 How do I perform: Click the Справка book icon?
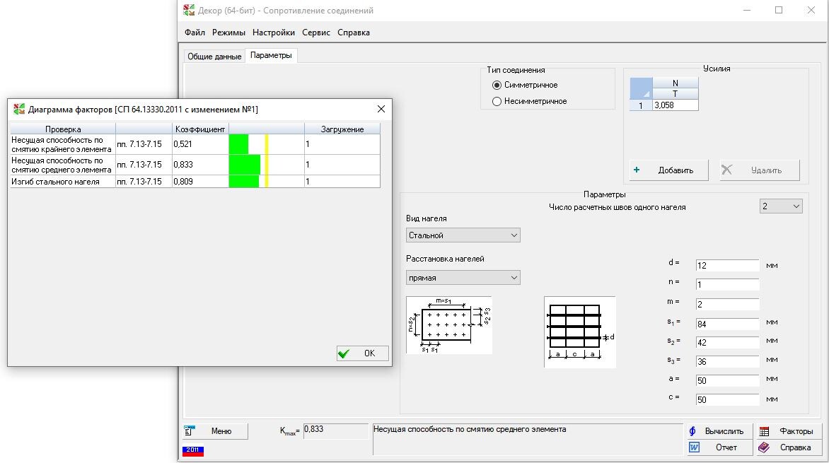tap(764, 447)
